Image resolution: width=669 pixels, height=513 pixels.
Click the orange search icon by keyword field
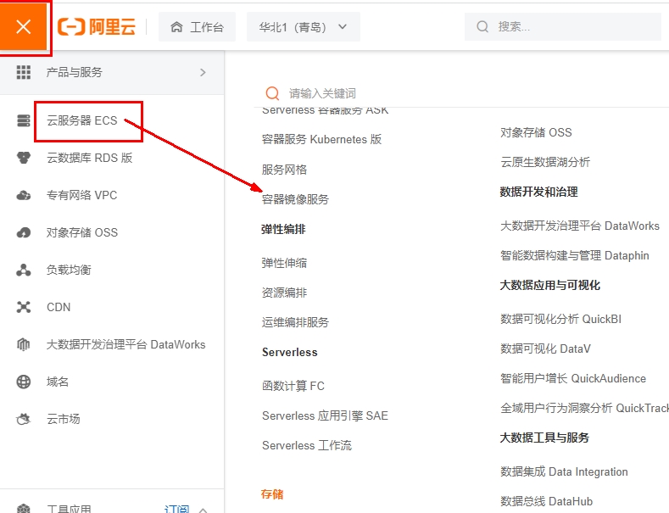click(x=272, y=93)
